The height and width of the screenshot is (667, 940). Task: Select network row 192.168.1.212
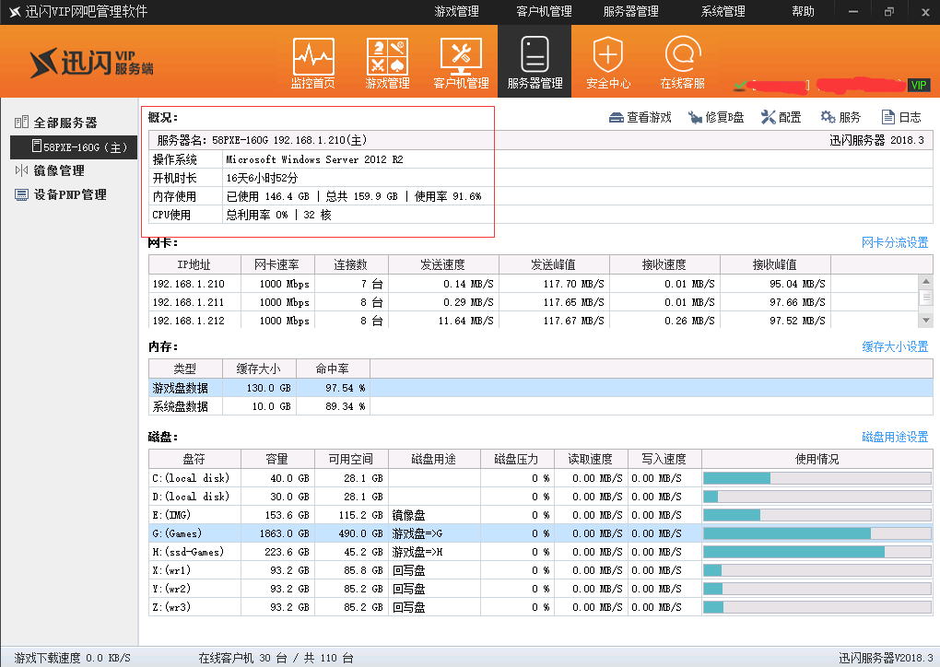(533, 321)
